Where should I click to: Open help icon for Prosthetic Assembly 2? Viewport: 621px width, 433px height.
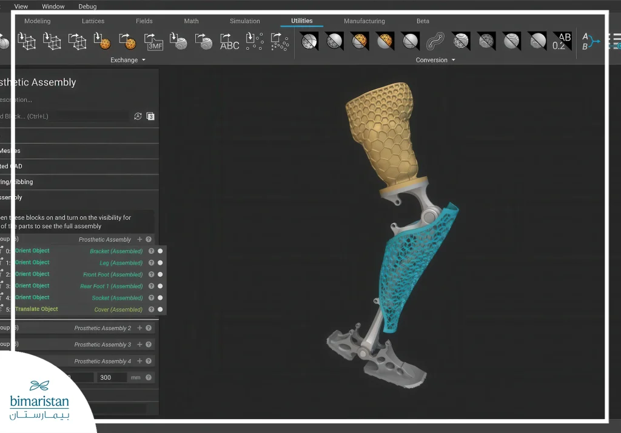(149, 328)
